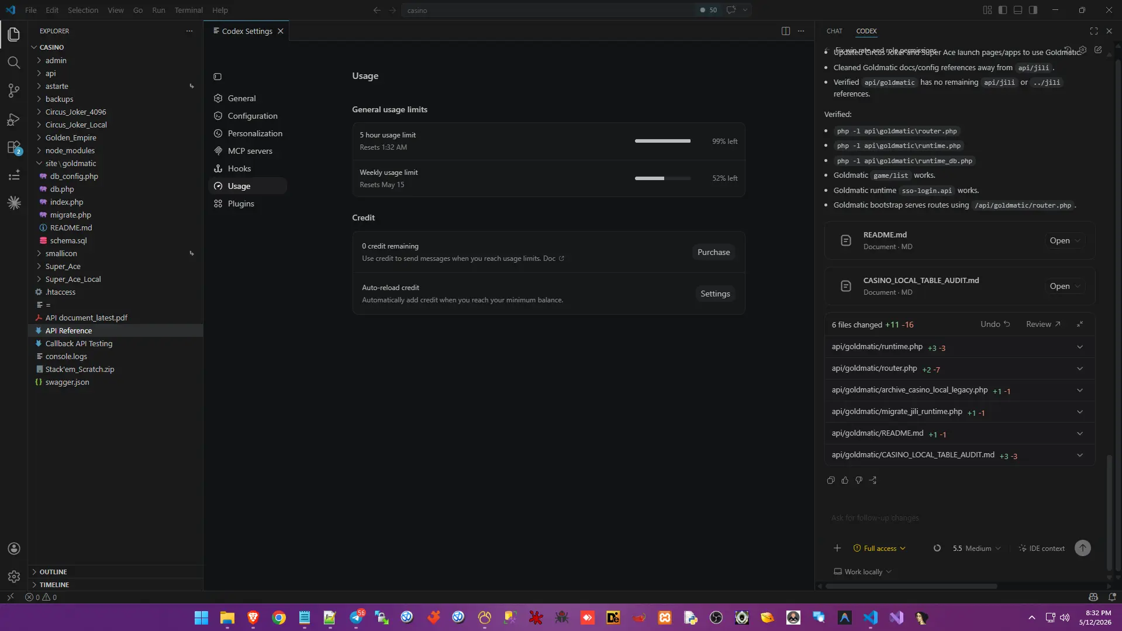The width and height of the screenshot is (1122, 631).
Task: Open the Terminal menu
Action: (188, 10)
